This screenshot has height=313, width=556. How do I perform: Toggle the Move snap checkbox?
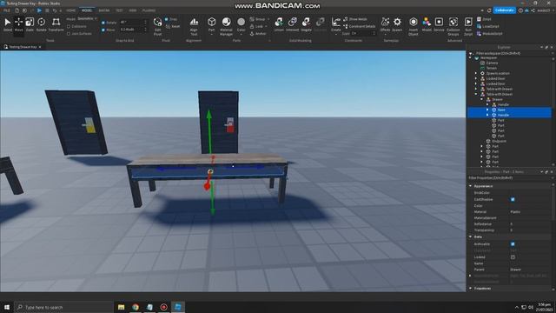103,30
